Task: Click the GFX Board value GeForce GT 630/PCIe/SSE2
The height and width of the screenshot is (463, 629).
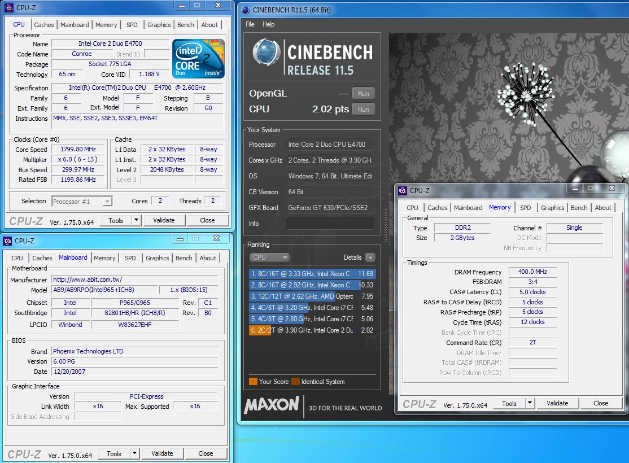Action: [x=327, y=207]
